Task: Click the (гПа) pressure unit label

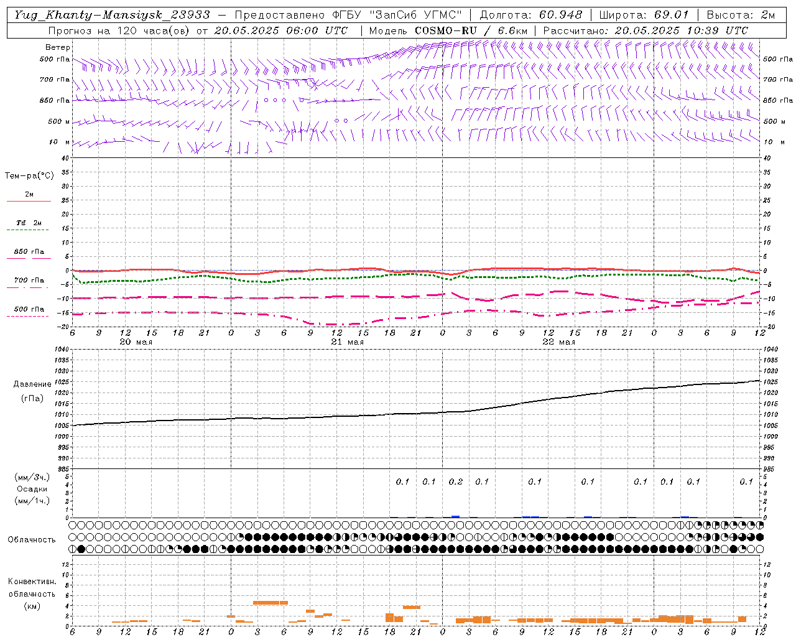Action: click(32, 398)
